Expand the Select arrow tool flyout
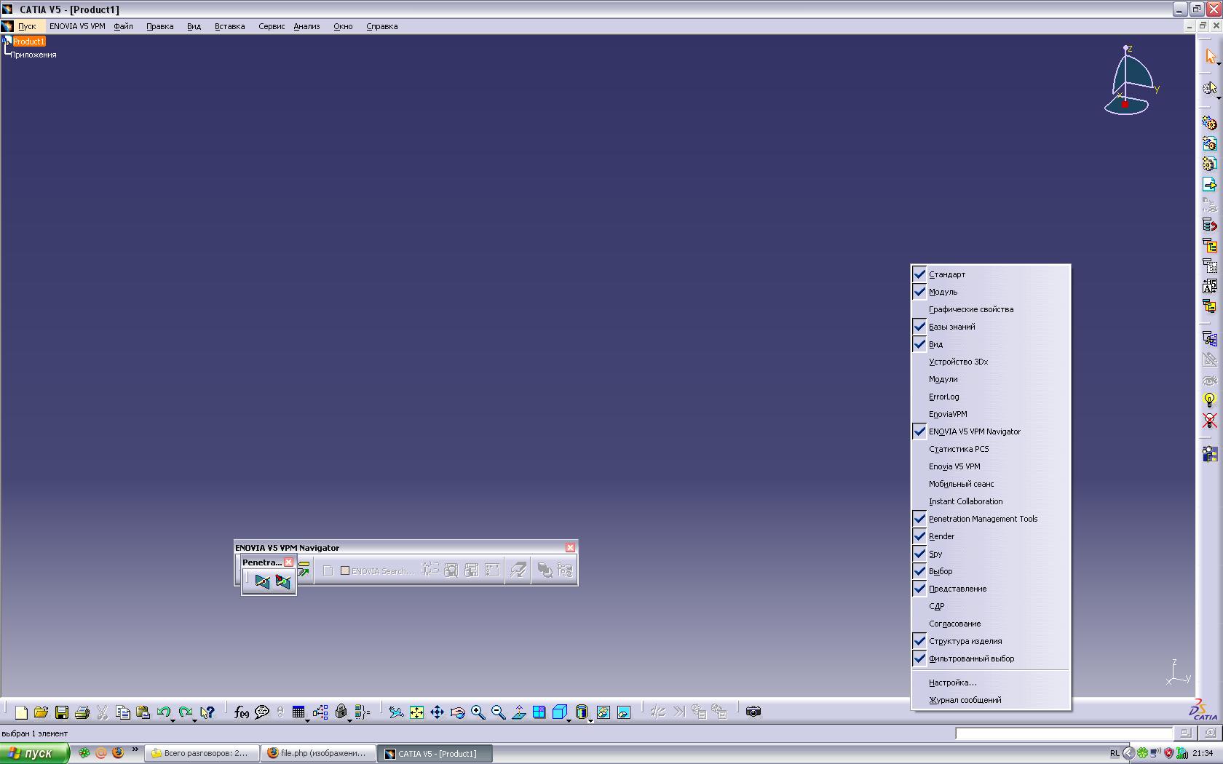 point(1219,64)
